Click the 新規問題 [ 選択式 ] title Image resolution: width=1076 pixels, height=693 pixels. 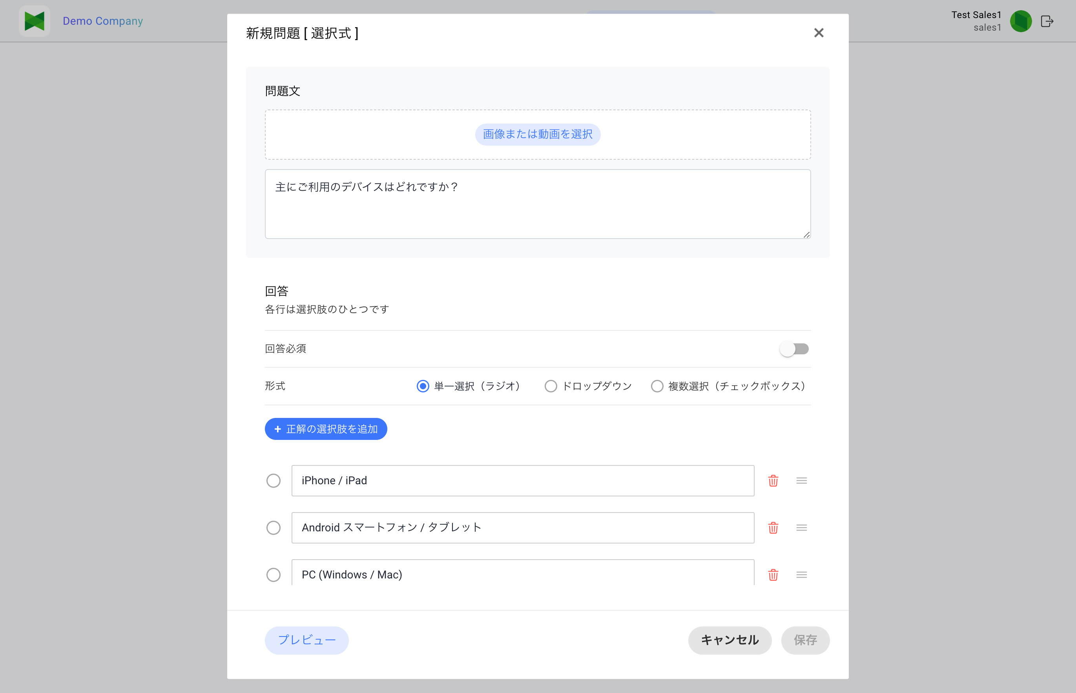(302, 33)
